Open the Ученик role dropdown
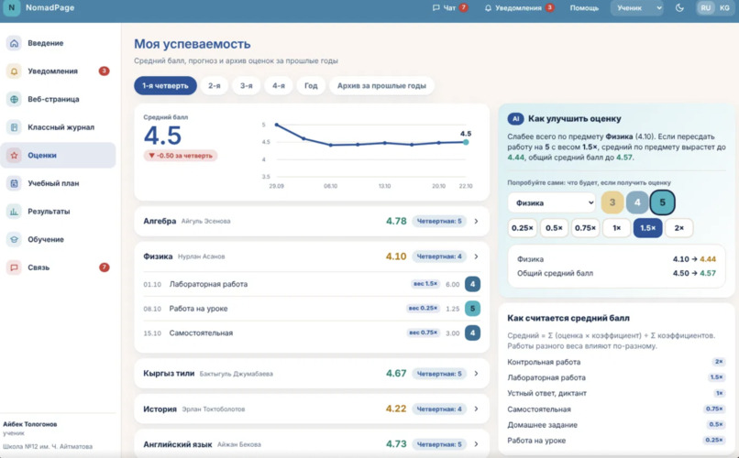739x458 pixels. tap(636, 8)
